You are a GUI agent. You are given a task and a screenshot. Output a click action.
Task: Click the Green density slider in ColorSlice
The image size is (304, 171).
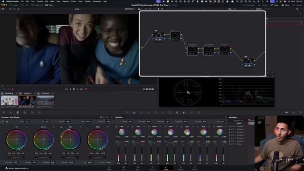click(168, 154)
